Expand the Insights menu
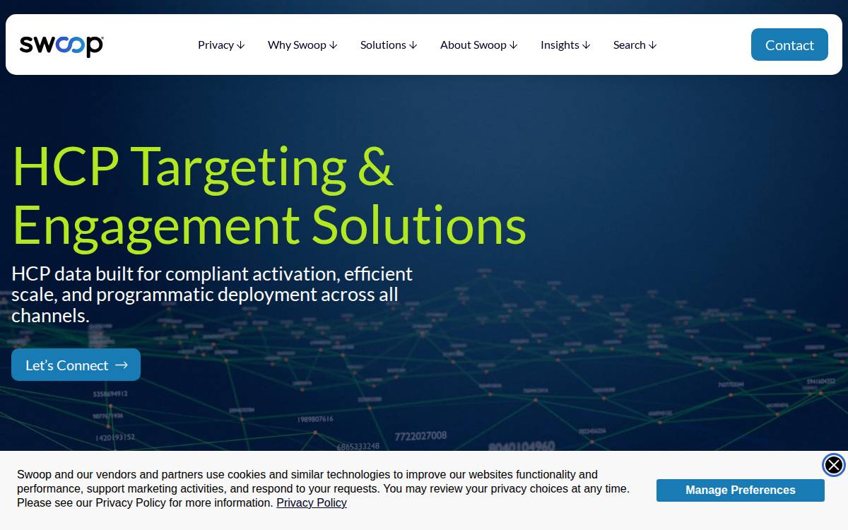 tap(565, 45)
